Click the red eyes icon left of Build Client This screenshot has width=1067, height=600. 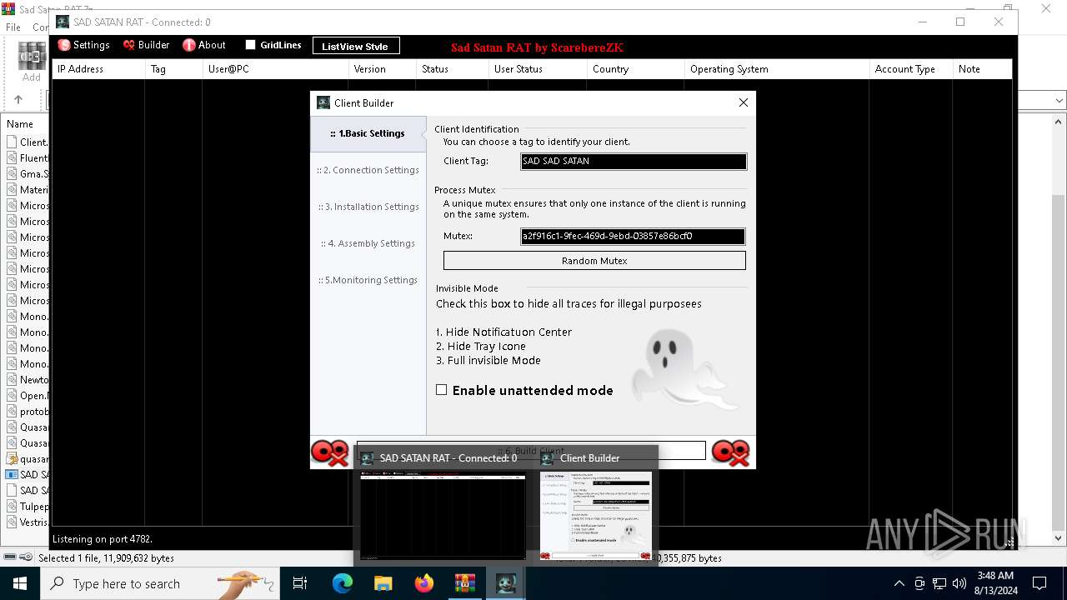(329, 452)
